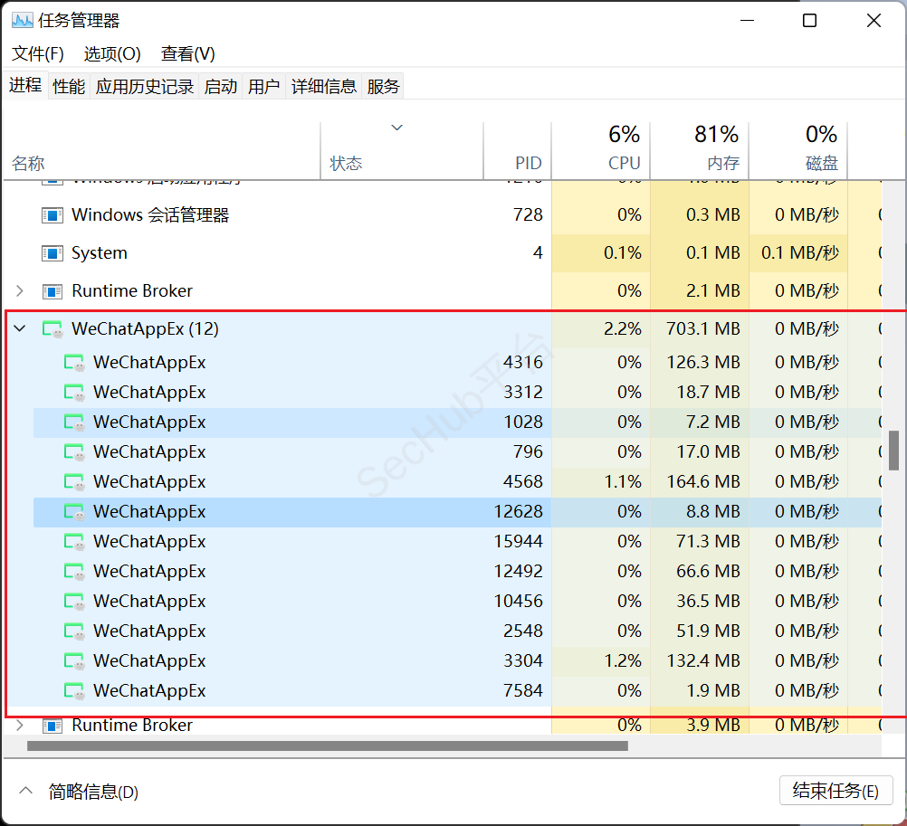The width and height of the screenshot is (907, 826).
Task: Click the WeChatAppEx icon for PID 15944
Action: click(x=74, y=542)
